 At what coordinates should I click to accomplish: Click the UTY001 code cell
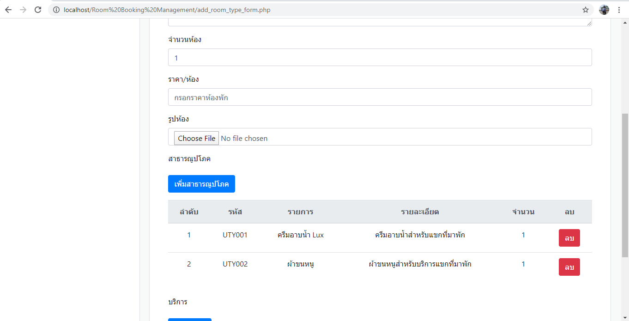pos(235,235)
